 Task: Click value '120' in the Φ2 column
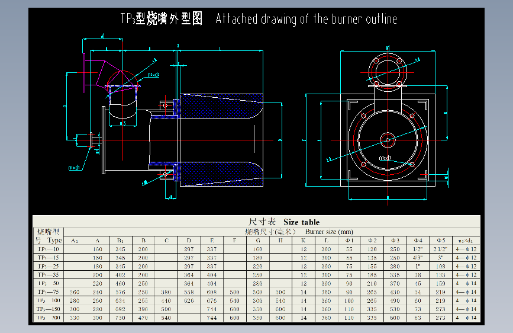point(372,249)
